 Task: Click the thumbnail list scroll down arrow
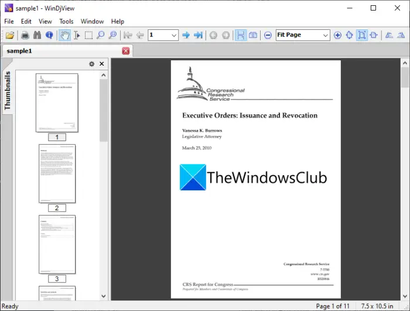click(104, 296)
